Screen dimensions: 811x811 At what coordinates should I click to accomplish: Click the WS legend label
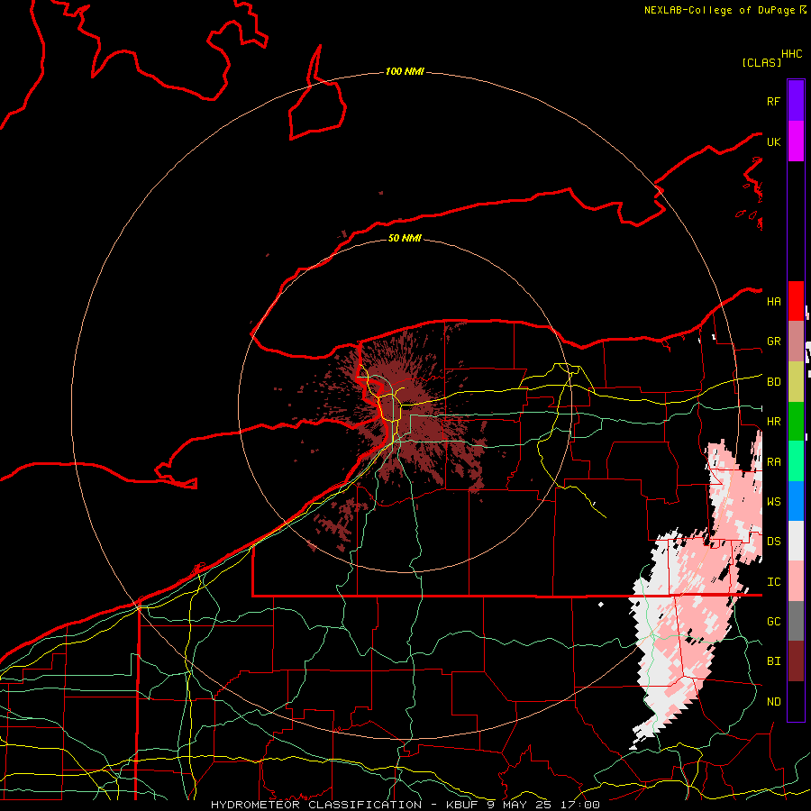click(x=774, y=502)
